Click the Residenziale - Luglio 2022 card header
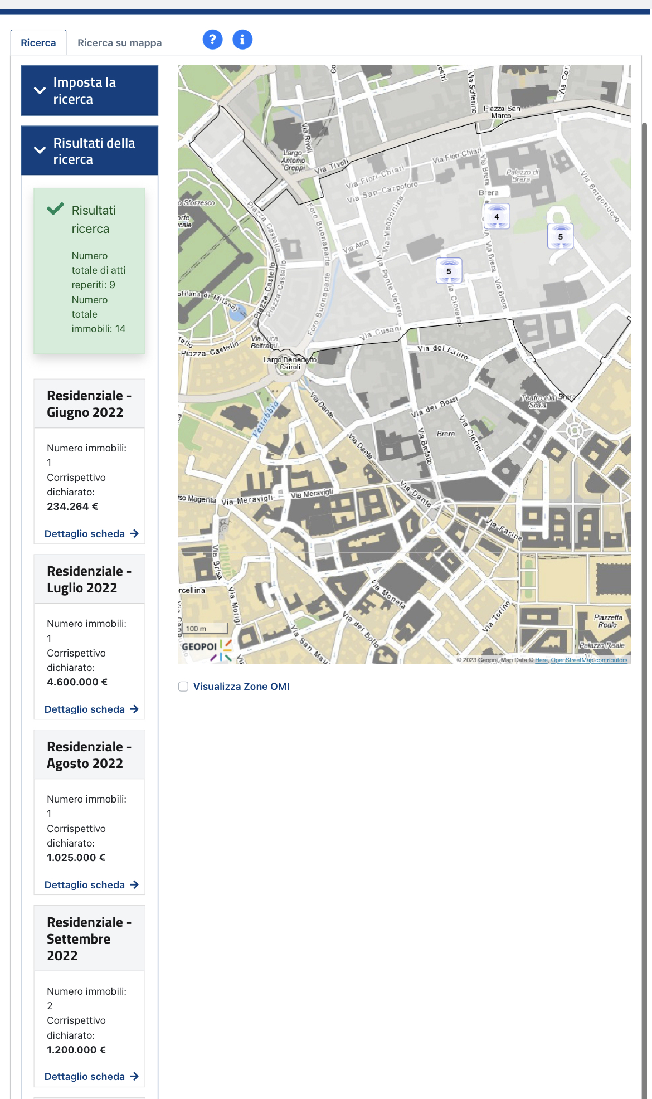652x1099 pixels. [90, 580]
